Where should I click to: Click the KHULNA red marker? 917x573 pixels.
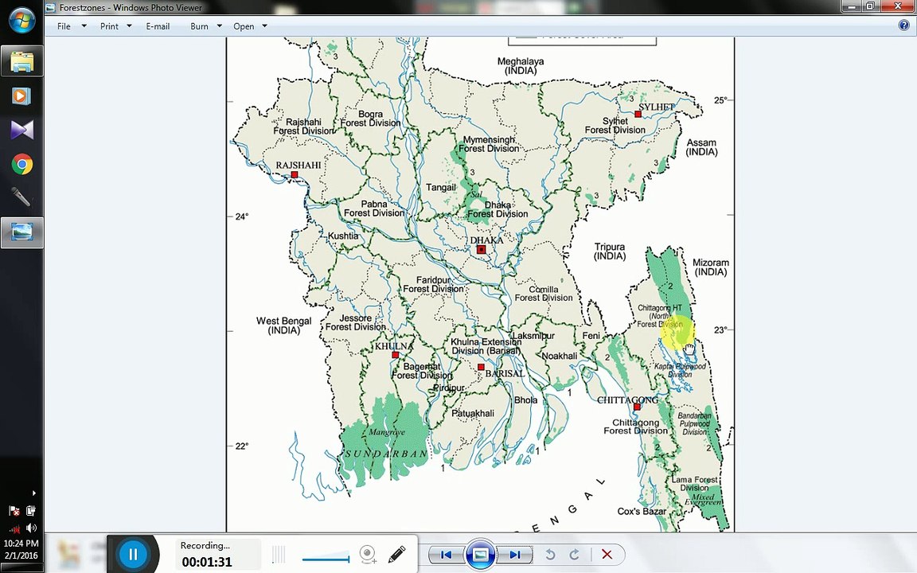click(396, 355)
